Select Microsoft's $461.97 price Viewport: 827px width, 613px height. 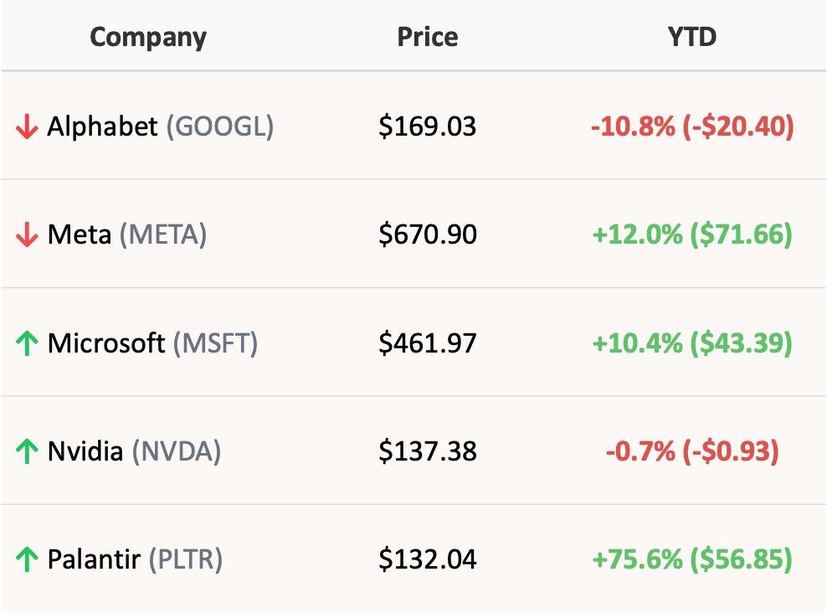coord(428,343)
